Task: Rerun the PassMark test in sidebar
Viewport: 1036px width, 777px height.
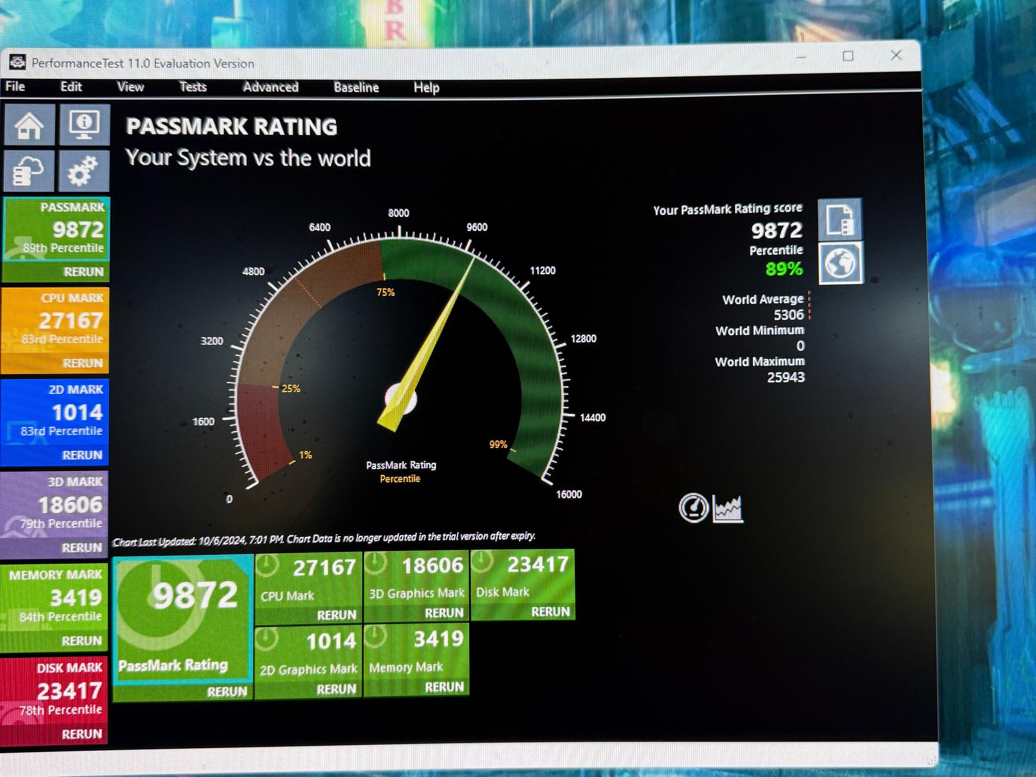Action: click(83, 272)
